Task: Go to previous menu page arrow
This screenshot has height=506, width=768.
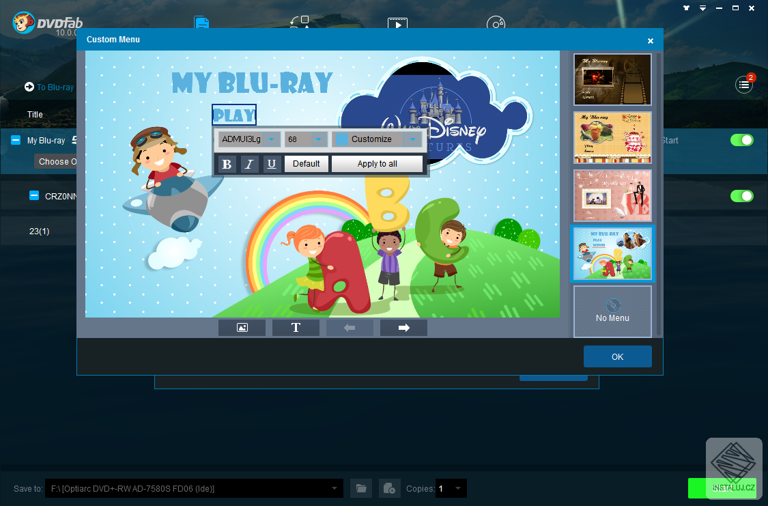Action: pos(350,328)
